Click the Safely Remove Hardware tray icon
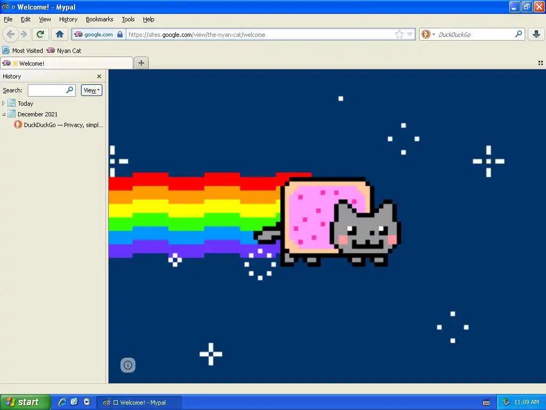 coord(506,402)
